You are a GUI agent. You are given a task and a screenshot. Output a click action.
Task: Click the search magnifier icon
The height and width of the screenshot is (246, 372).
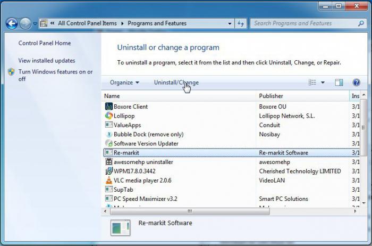pyautogui.click(x=361, y=23)
